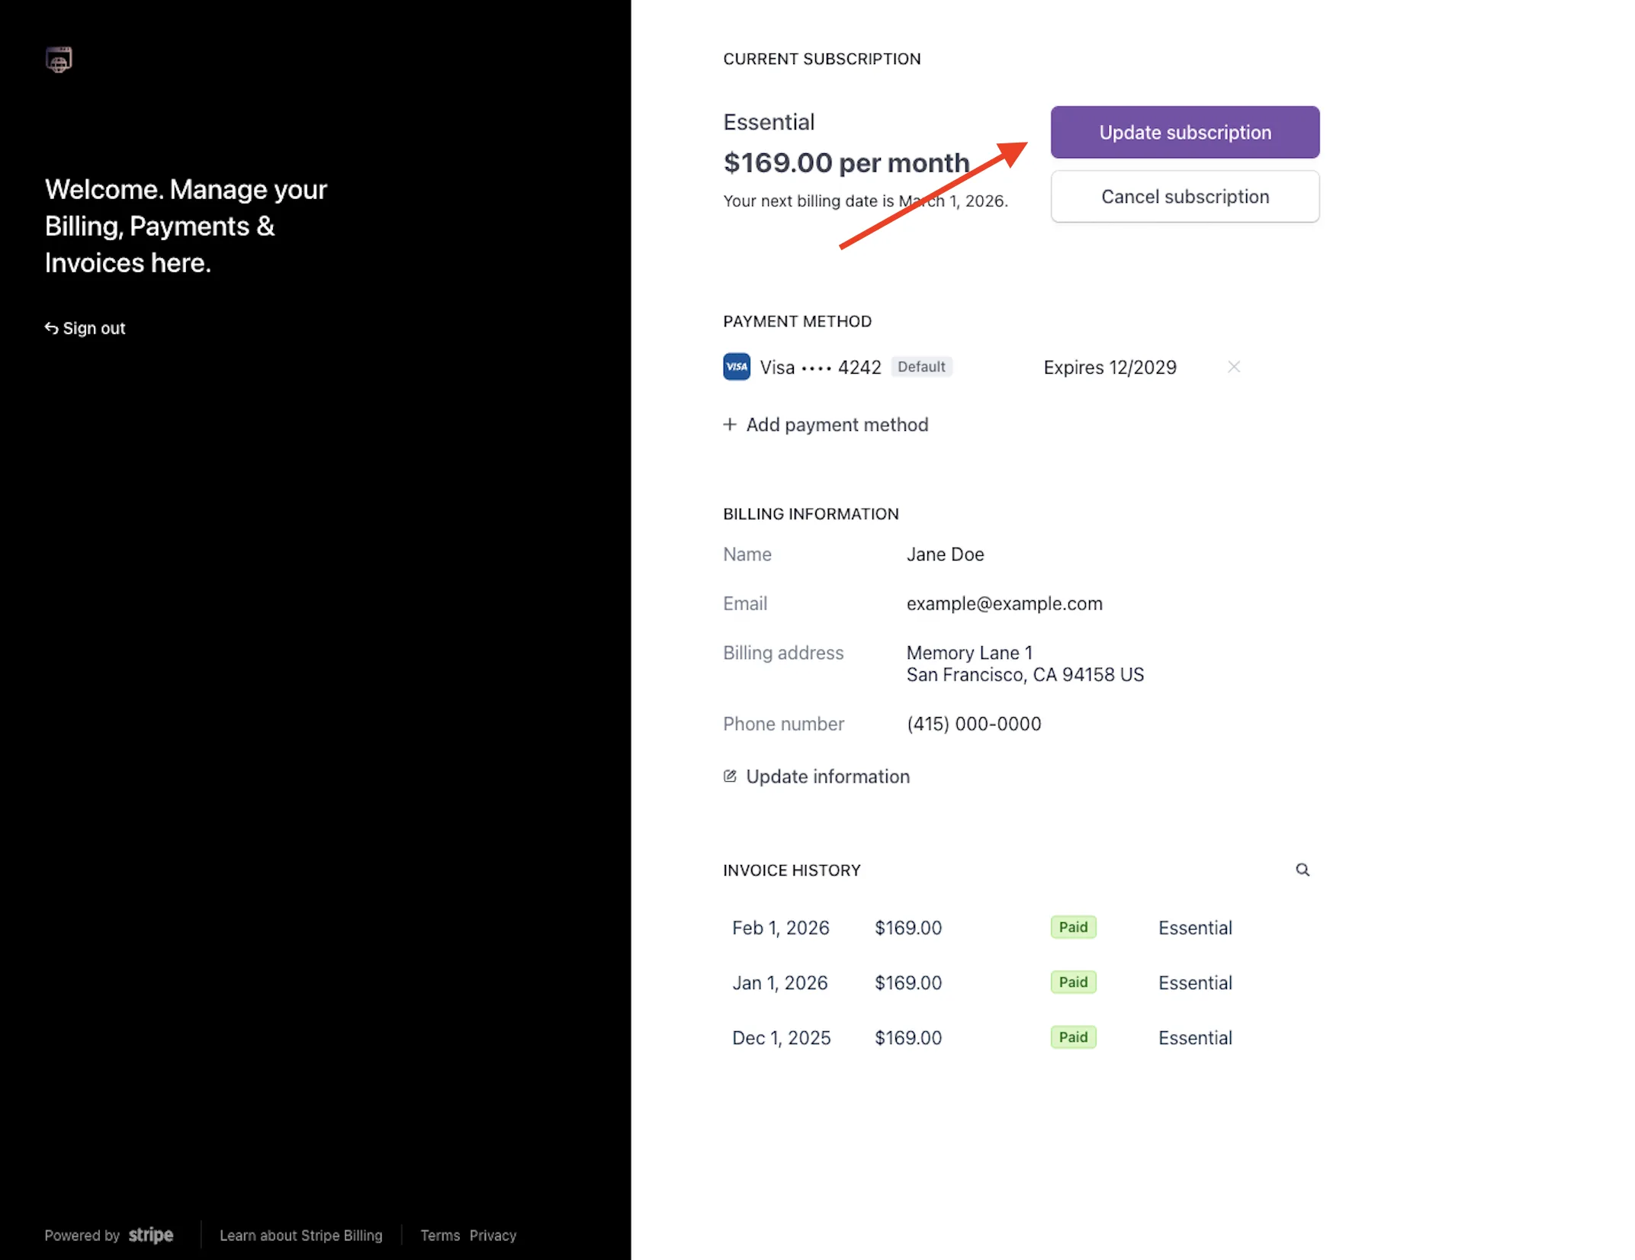The height and width of the screenshot is (1260, 1635).
Task: Click Update subscription button
Action: click(1184, 132)
